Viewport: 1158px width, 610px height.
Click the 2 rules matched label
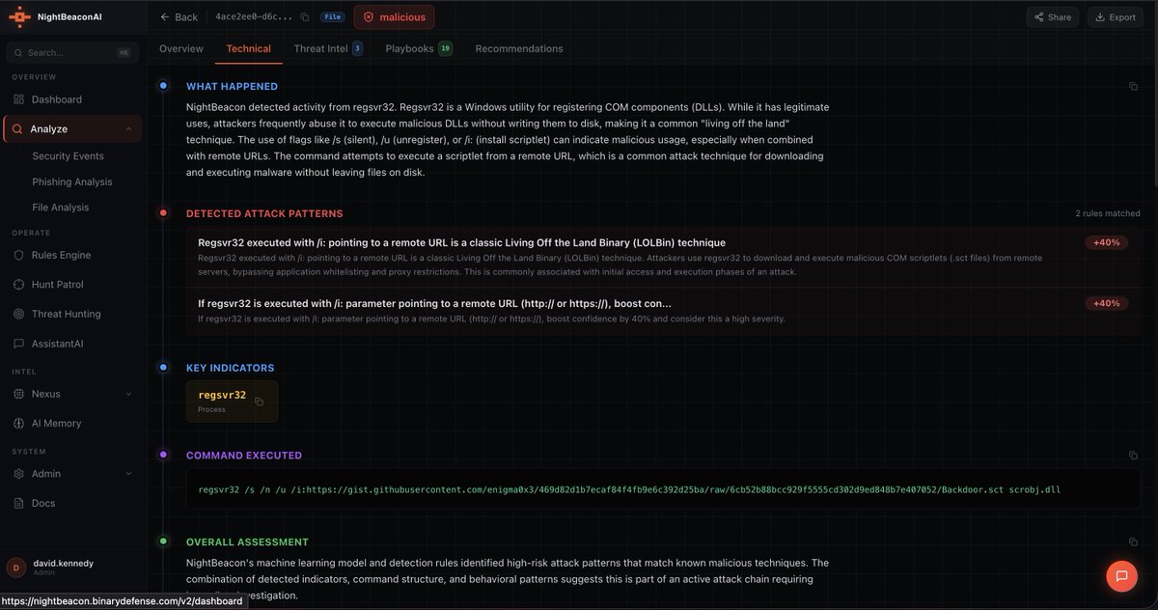[1108, 213]
